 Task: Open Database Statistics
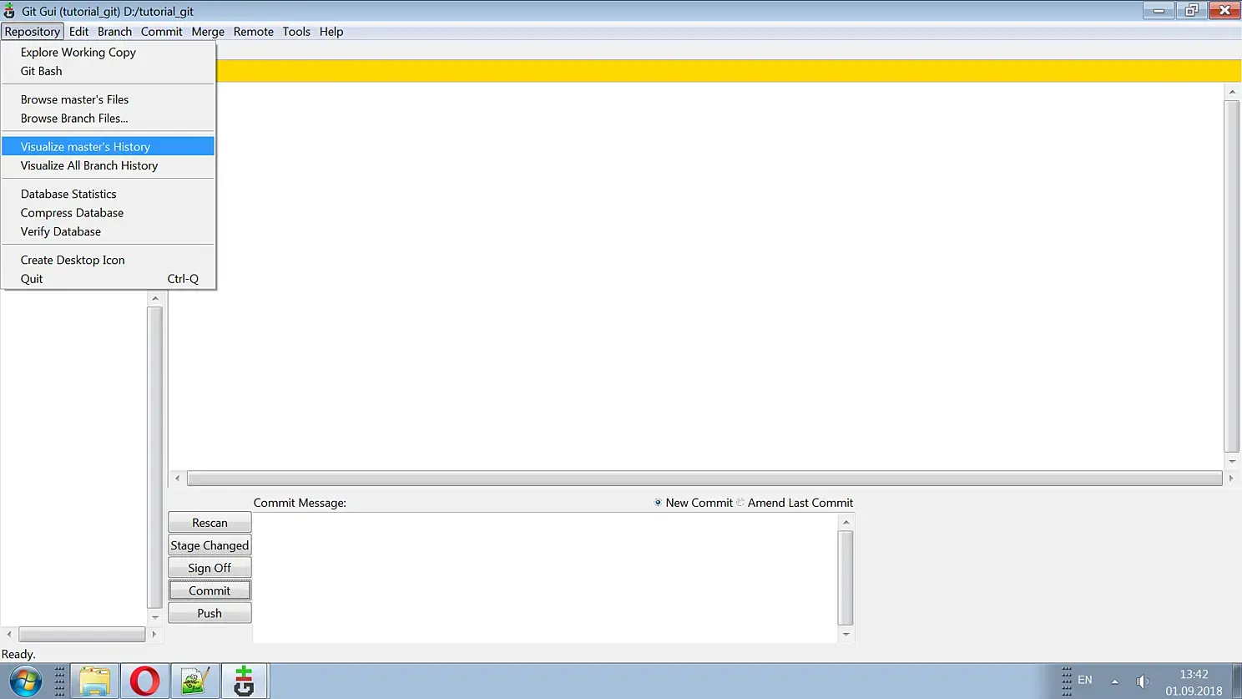108,194
